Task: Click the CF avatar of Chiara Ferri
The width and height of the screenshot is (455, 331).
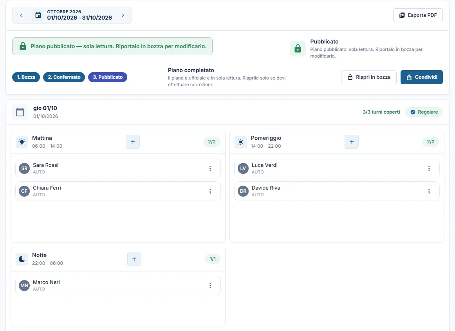Action: point(24,191)
